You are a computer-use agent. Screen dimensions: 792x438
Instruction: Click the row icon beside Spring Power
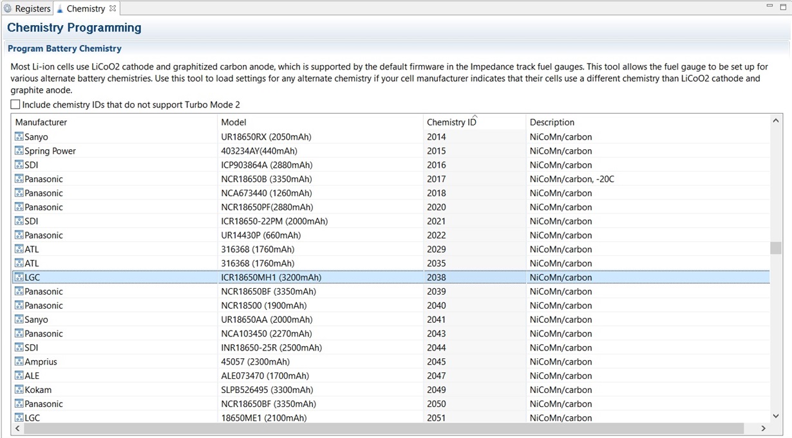(x=19, y=151)
